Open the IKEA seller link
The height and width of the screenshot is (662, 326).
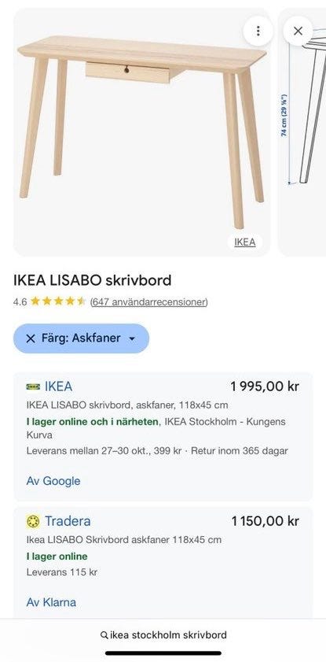[59, 386]
